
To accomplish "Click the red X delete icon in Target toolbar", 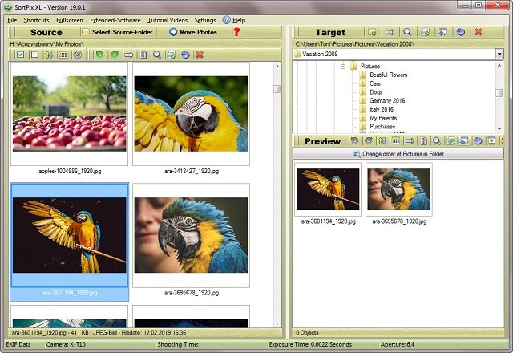I will [479, 32].
